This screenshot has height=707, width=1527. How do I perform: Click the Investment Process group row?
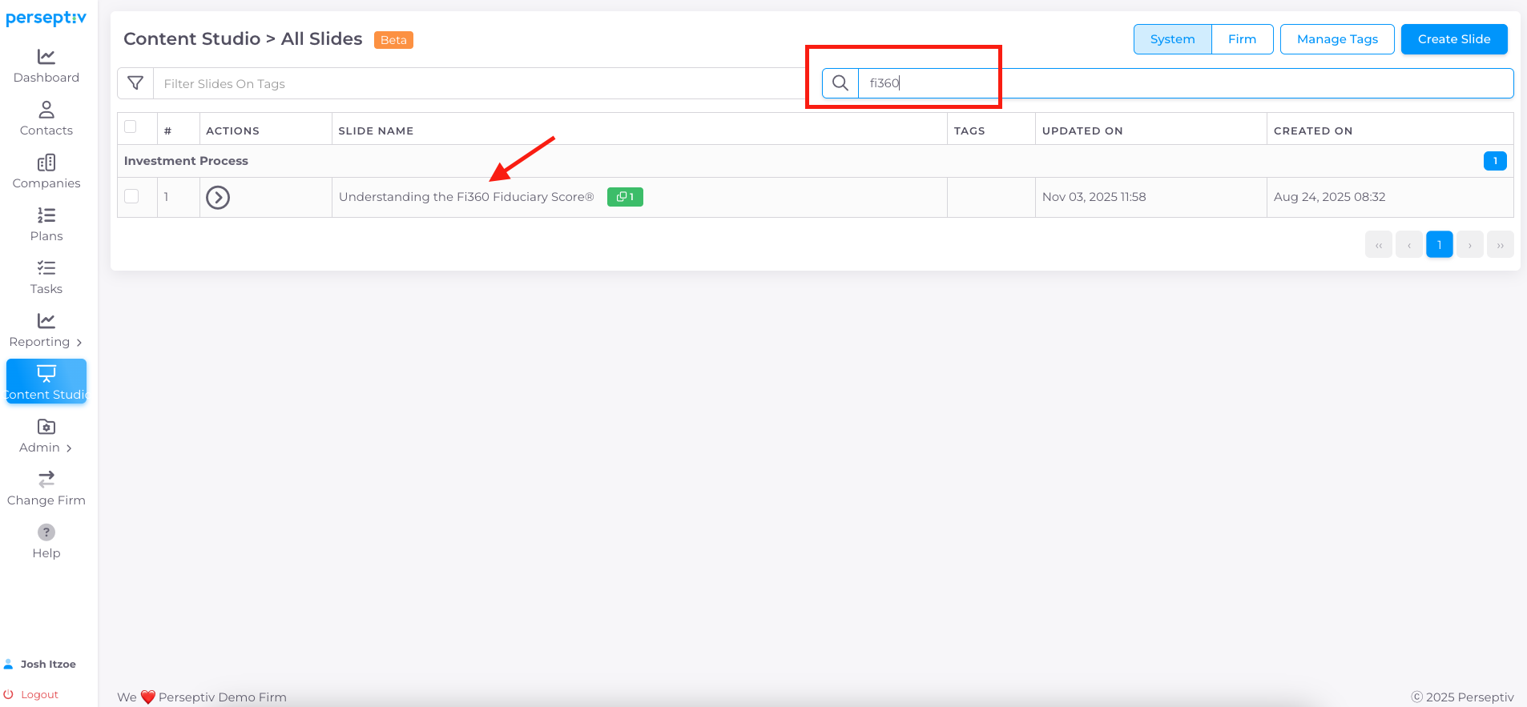815,161
